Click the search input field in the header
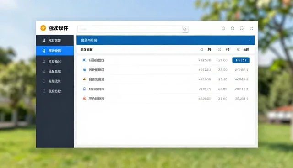This screenshot has height=168, width=293. (x=130, y=29)
